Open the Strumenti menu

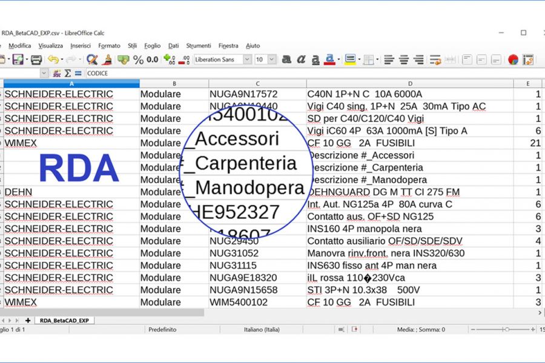[x=199, y=45]
